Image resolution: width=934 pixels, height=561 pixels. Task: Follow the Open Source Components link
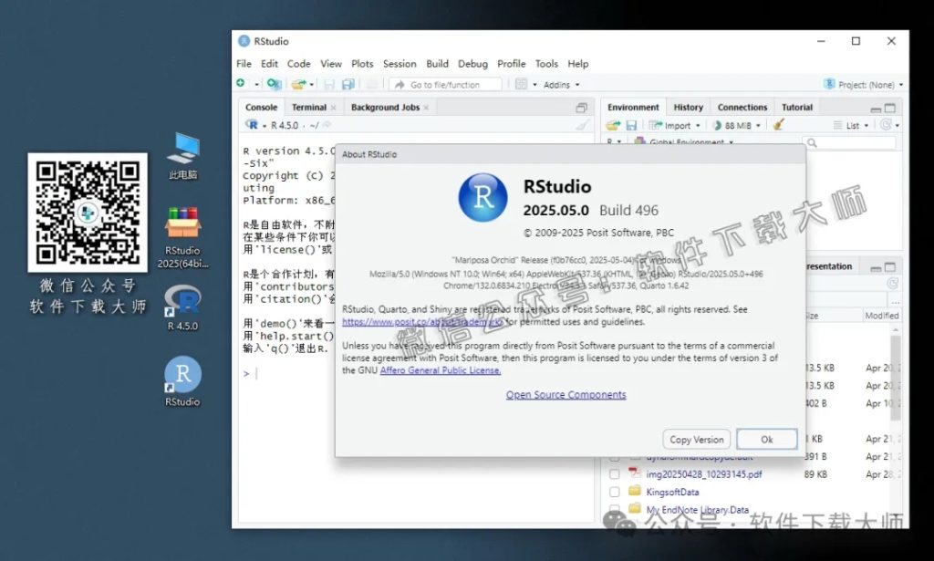pos(565,394)
